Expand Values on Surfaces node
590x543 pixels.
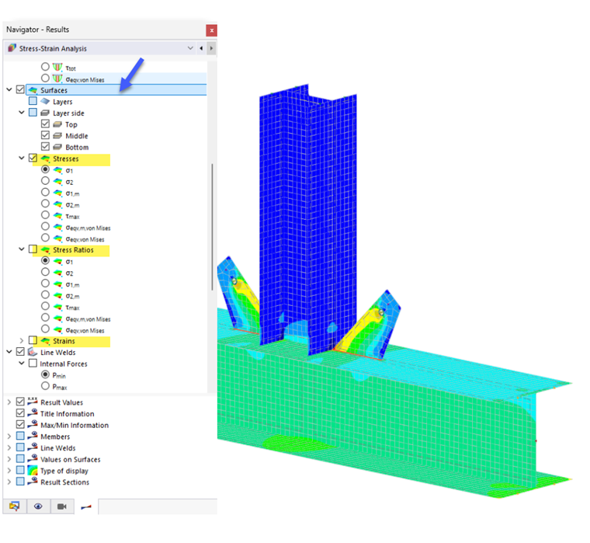tap(9, 459)
